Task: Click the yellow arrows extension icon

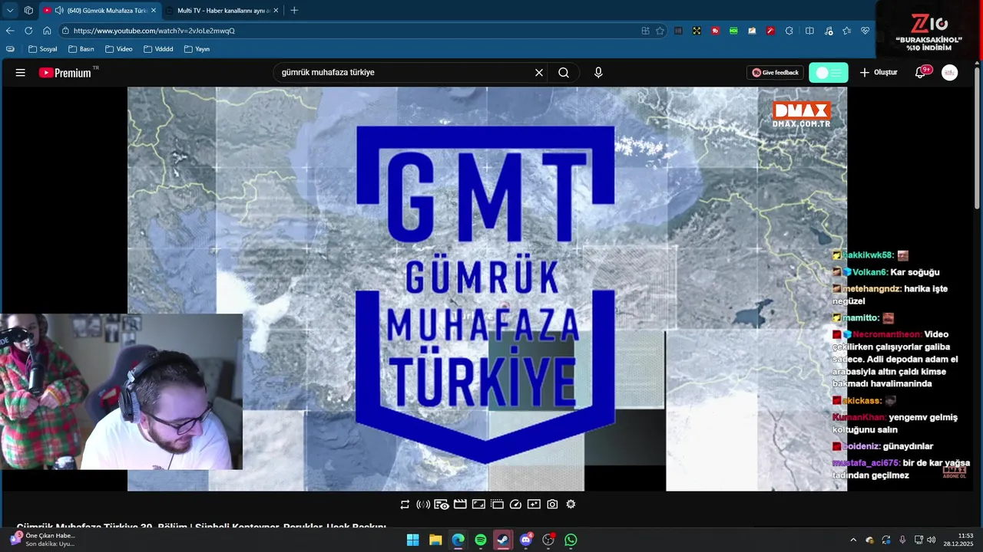Action: pyautogui.click(x=697, y=31)
